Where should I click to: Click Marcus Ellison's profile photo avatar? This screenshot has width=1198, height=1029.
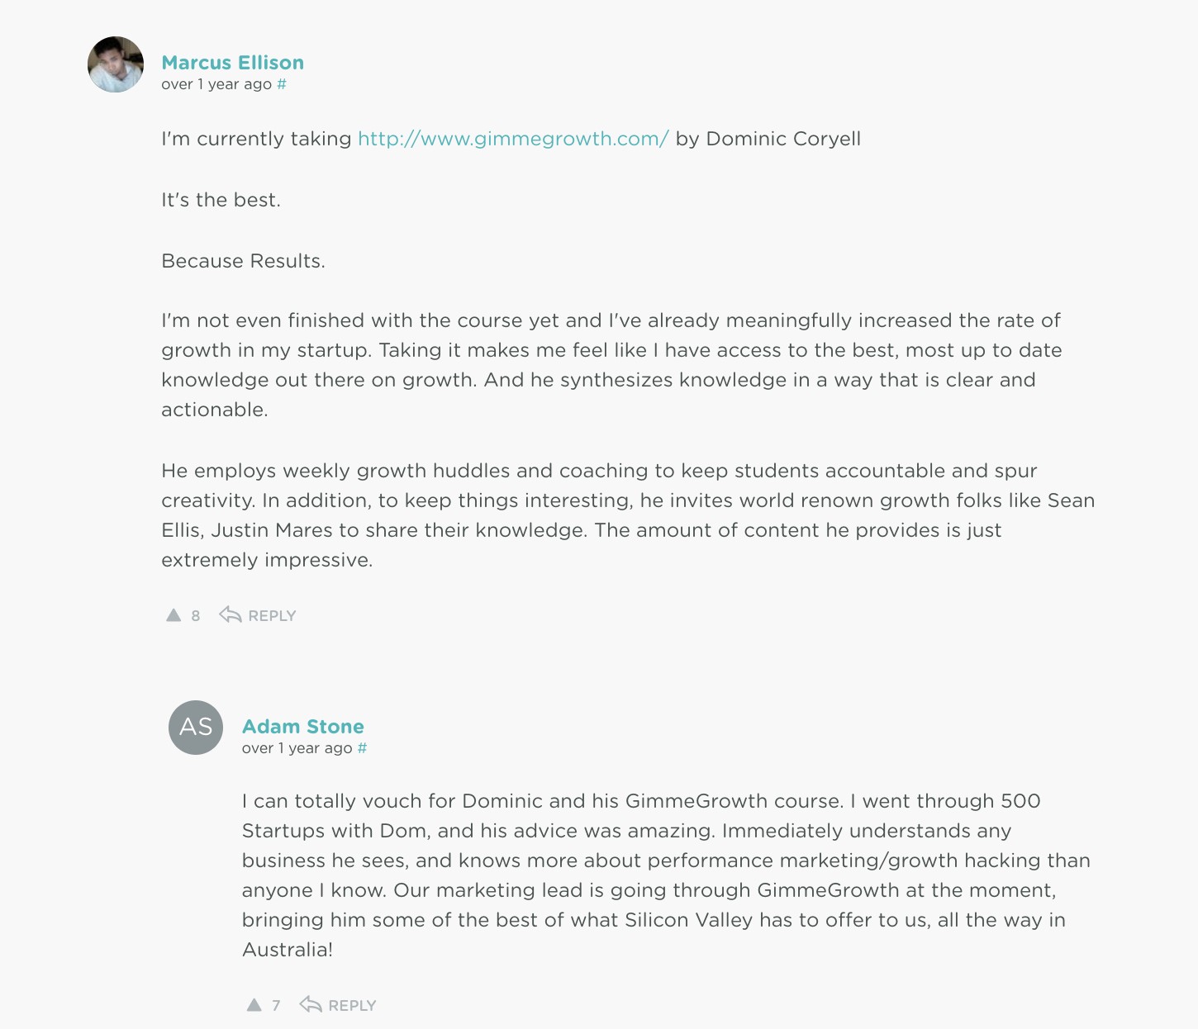(x=116, y=64)
